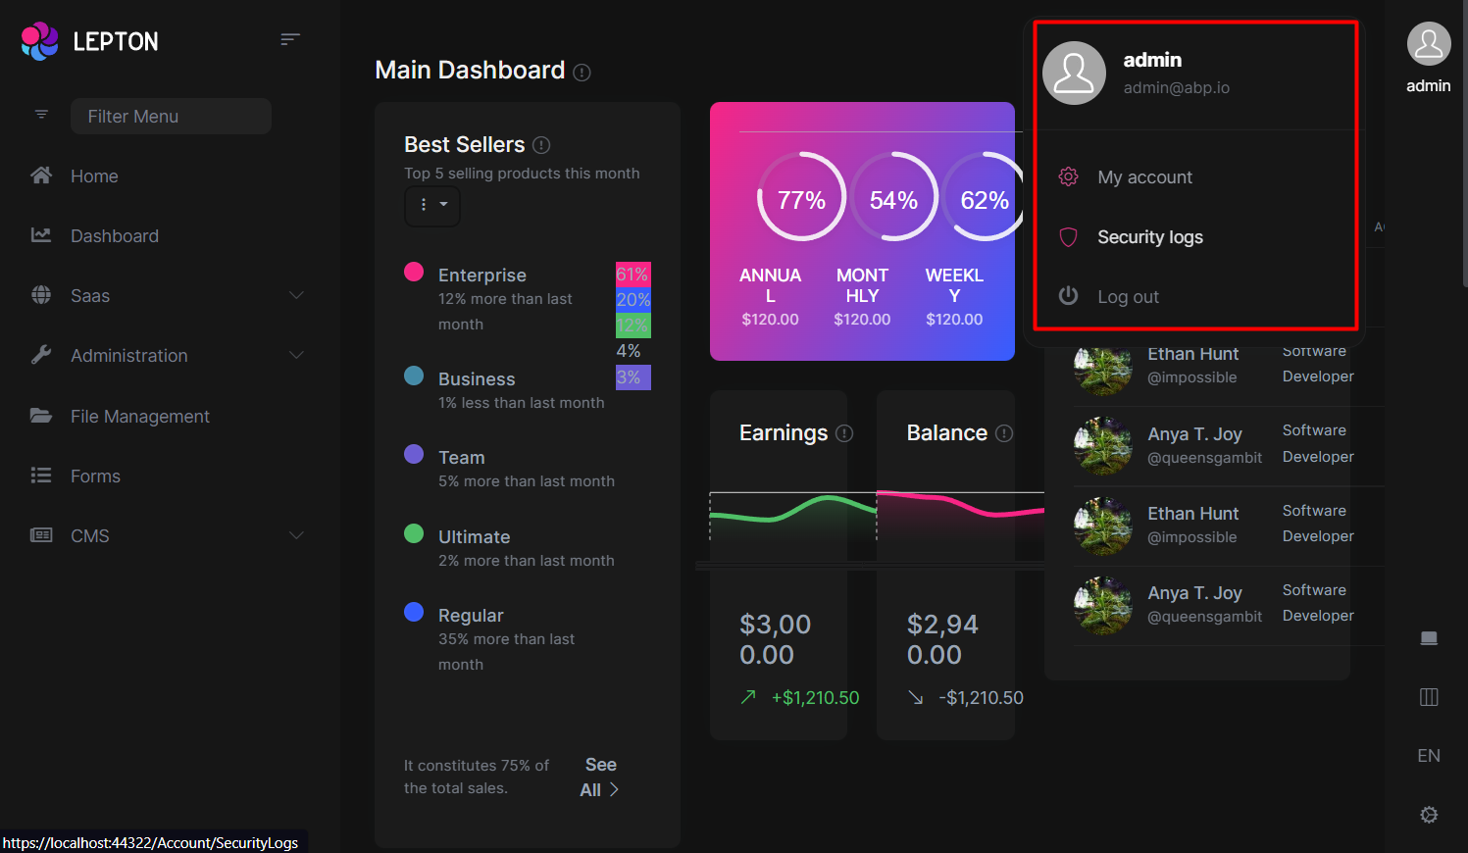Open the See All link
This screenshot has width=1468, height=853.
598,776
